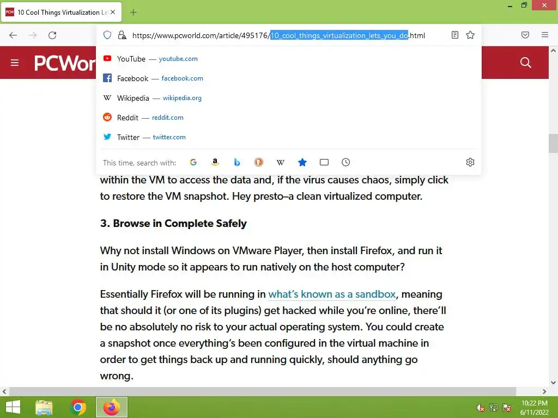Image resolution: width=558 pixels, height=418 pixels.
Task: Click the vertical scrollbar down arrow
Action: click(x=553, y=383)
